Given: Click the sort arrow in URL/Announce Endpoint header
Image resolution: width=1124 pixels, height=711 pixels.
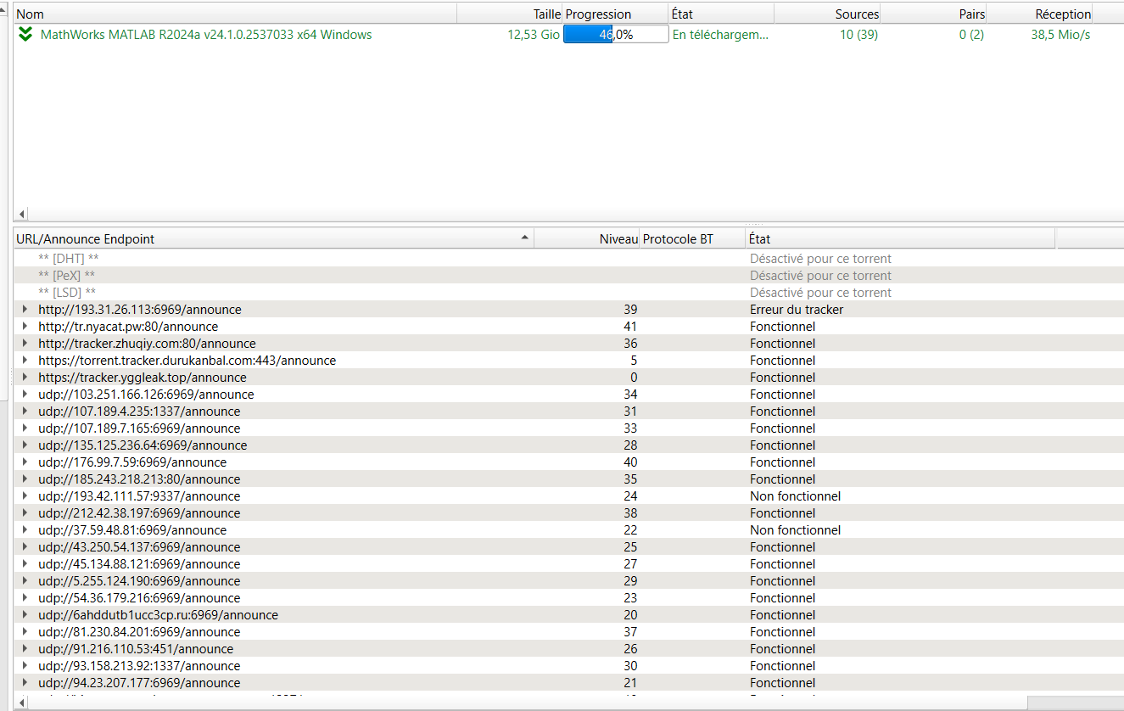Looking at the screenshot, I should click(524, 238).
